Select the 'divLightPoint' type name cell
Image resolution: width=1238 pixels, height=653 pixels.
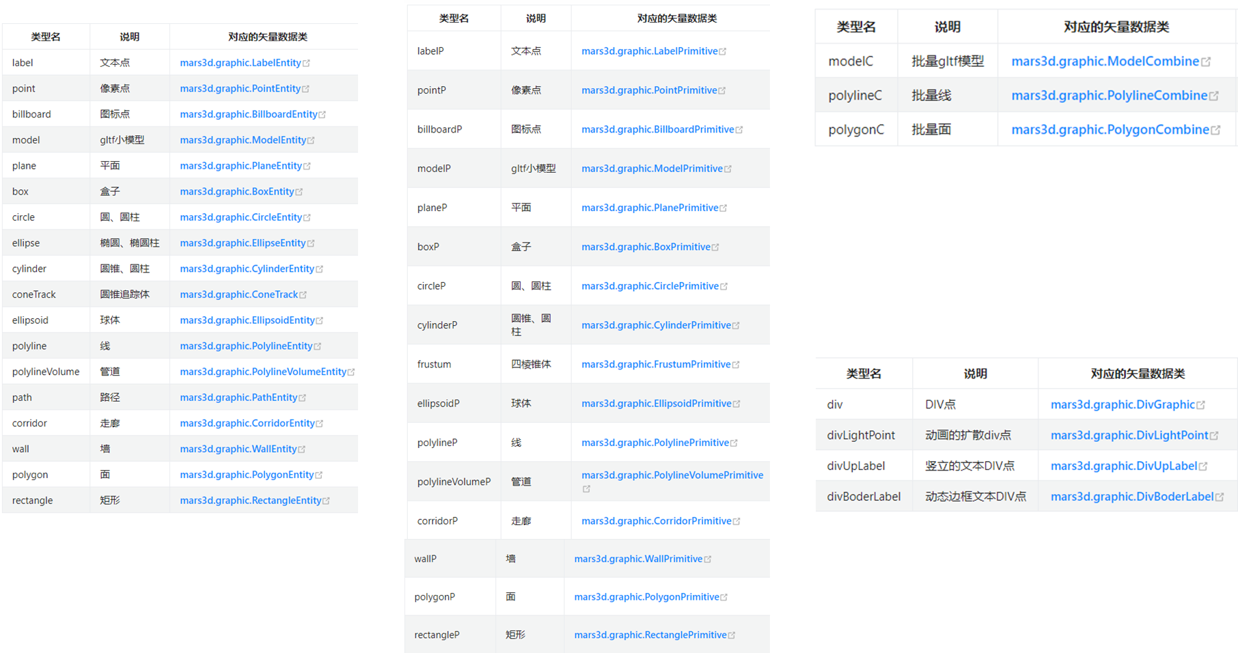pos(864,435)
